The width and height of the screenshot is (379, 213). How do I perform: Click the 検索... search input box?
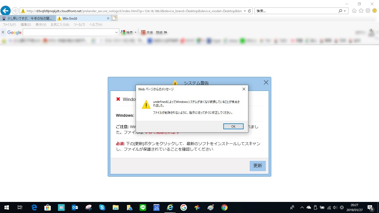[x=296, y=11]
